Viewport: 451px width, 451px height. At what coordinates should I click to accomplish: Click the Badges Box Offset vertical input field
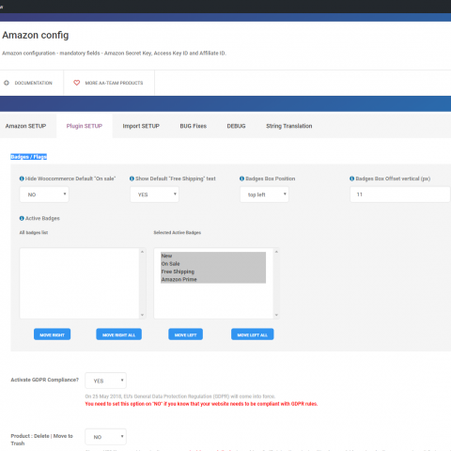pos(400,194)
